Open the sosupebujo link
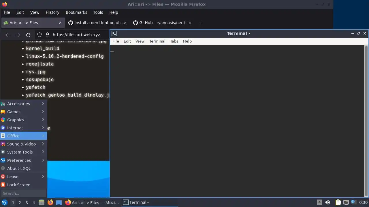The height and width of the screenshot is (207, 369). tap(40, 80)
